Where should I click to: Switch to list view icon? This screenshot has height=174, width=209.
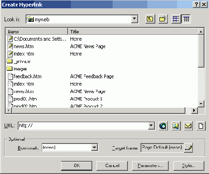[176, 19]
